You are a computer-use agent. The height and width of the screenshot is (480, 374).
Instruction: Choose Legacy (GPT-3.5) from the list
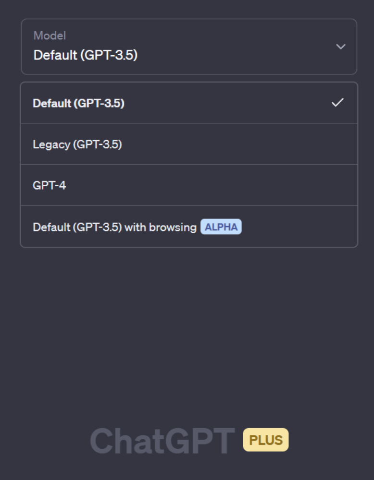click(x=77, y=144)
